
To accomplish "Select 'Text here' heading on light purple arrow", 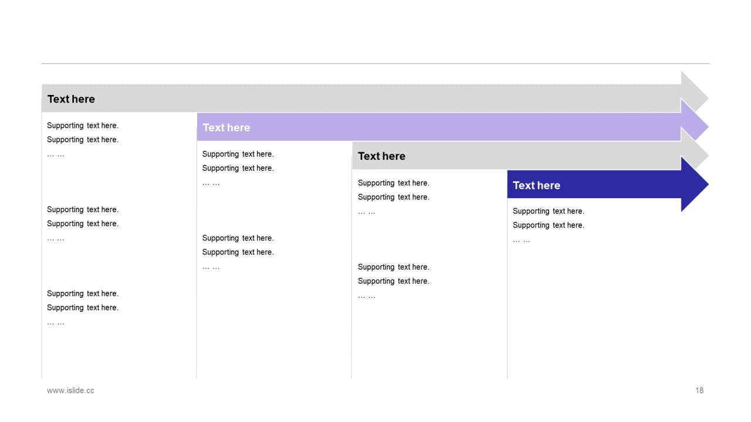I will [226, 128].
